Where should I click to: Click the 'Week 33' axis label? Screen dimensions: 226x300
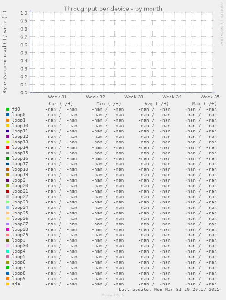[x=134, y=97]
